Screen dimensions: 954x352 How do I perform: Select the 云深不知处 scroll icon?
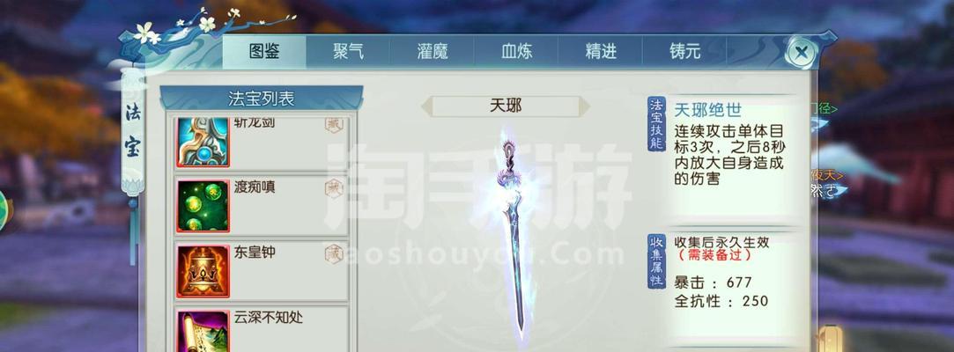pyautogui.click(x=203, y=332)
